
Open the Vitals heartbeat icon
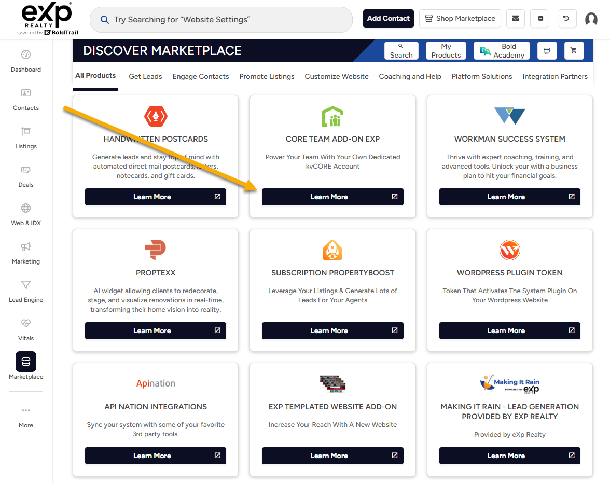tap(26, 323)
